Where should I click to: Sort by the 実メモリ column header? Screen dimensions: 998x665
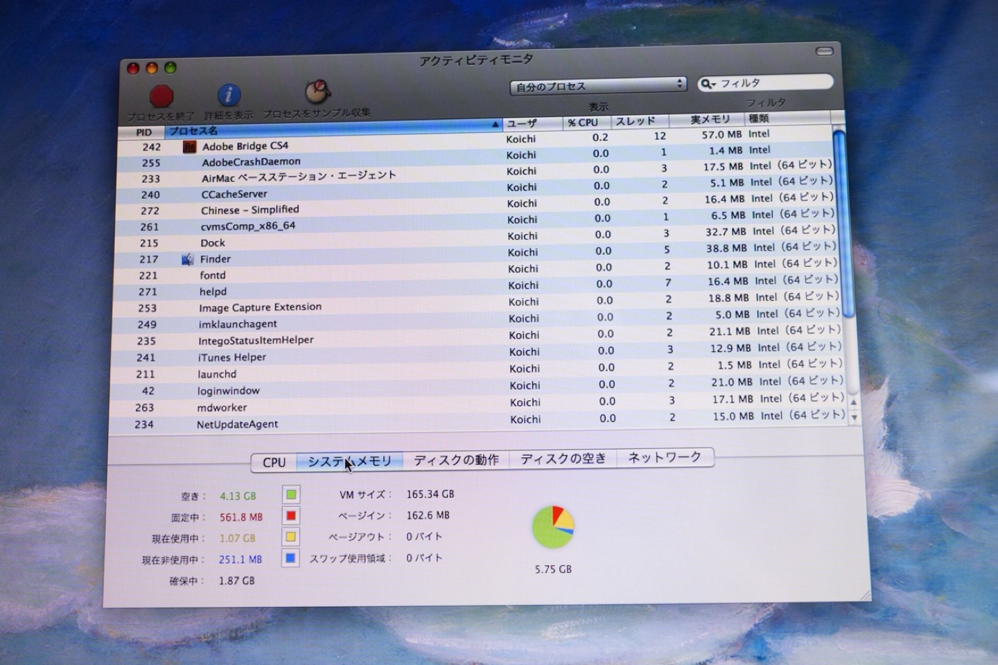(x=707, y=119)
